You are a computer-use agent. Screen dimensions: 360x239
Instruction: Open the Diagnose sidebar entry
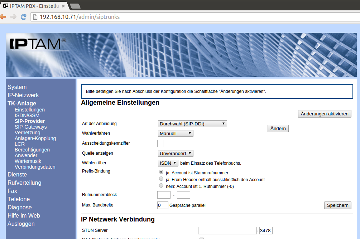(20, 207)
